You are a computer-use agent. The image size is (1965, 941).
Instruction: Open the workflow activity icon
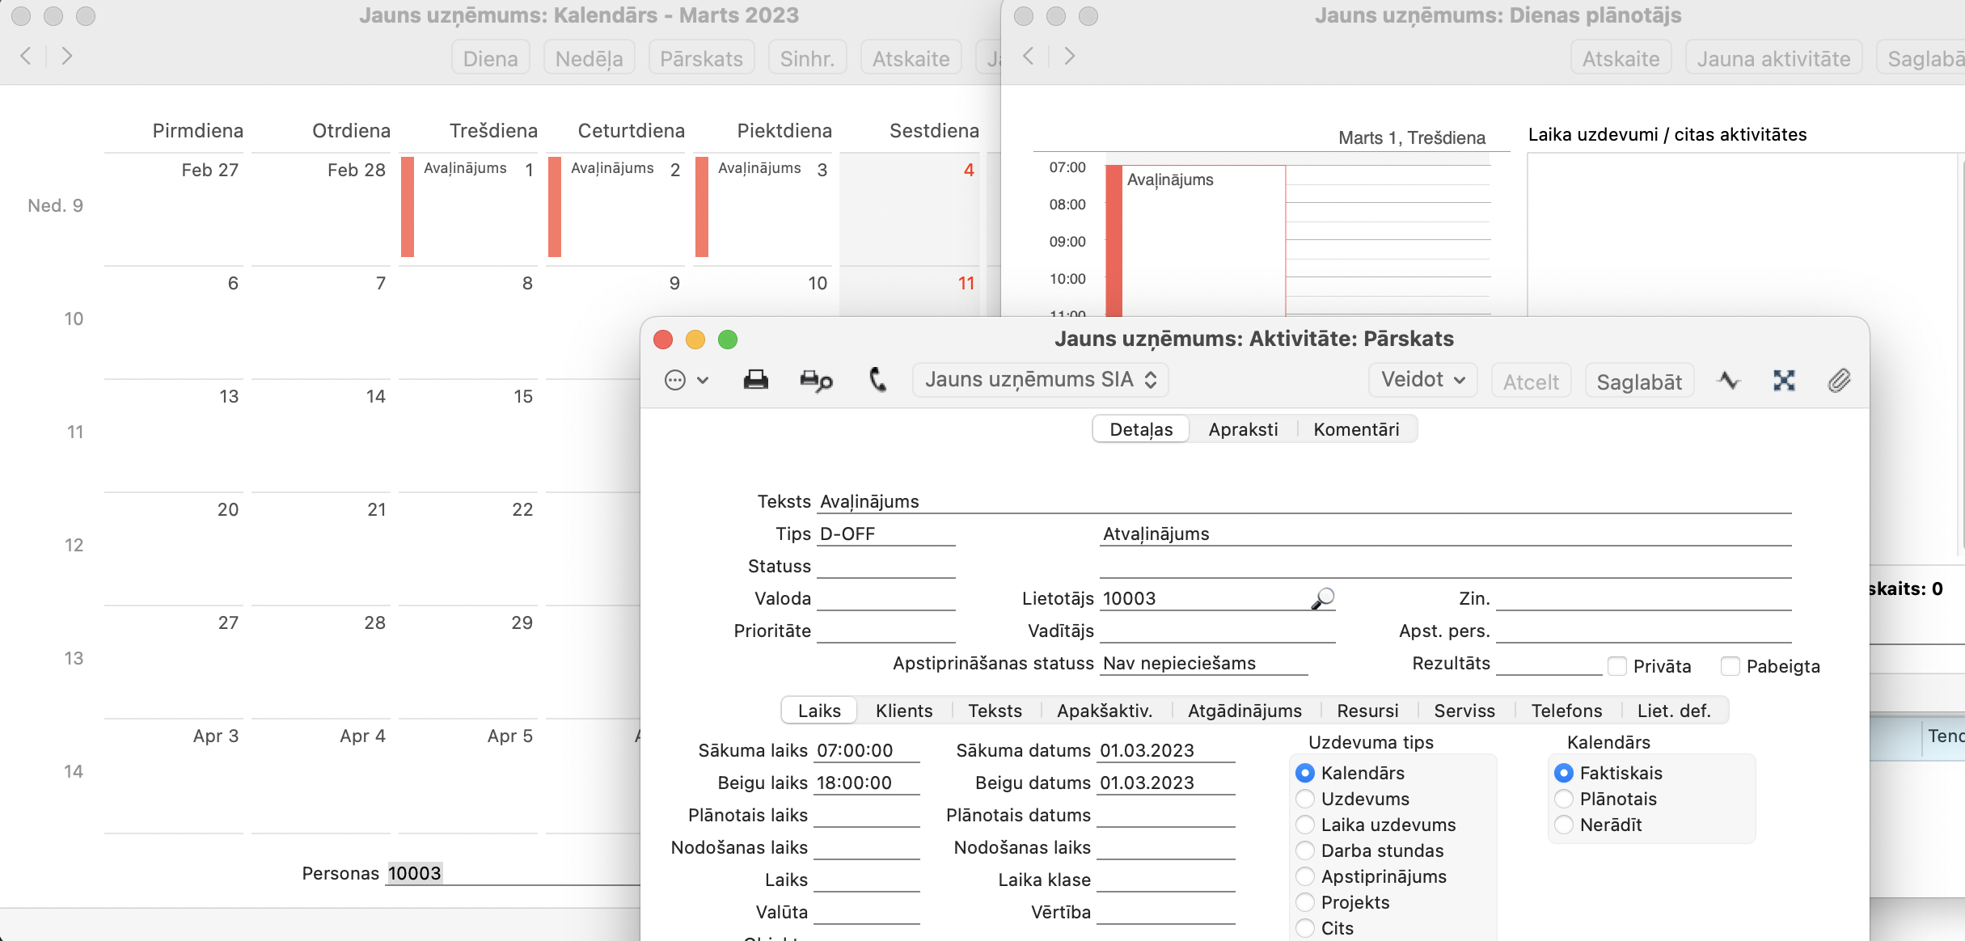coord(1729,381)
